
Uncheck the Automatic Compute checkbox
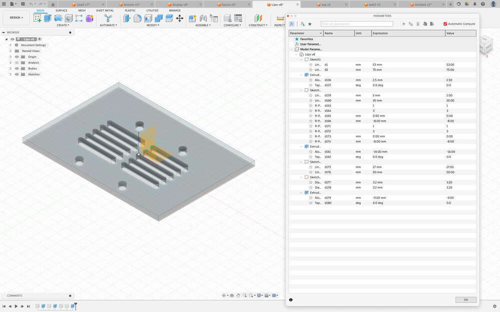(x=445, y=24)
